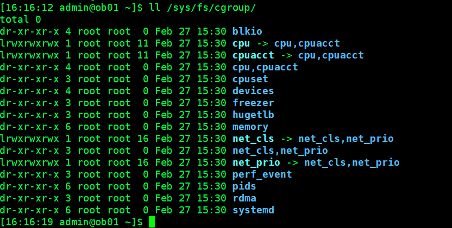The width and height of the screenshot is (452, 228).
Task: Click the rdma directory name
Action: (244, 198)
